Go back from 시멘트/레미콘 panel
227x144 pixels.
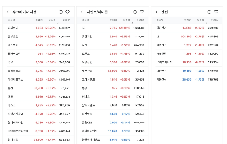[x=82, y=12]
